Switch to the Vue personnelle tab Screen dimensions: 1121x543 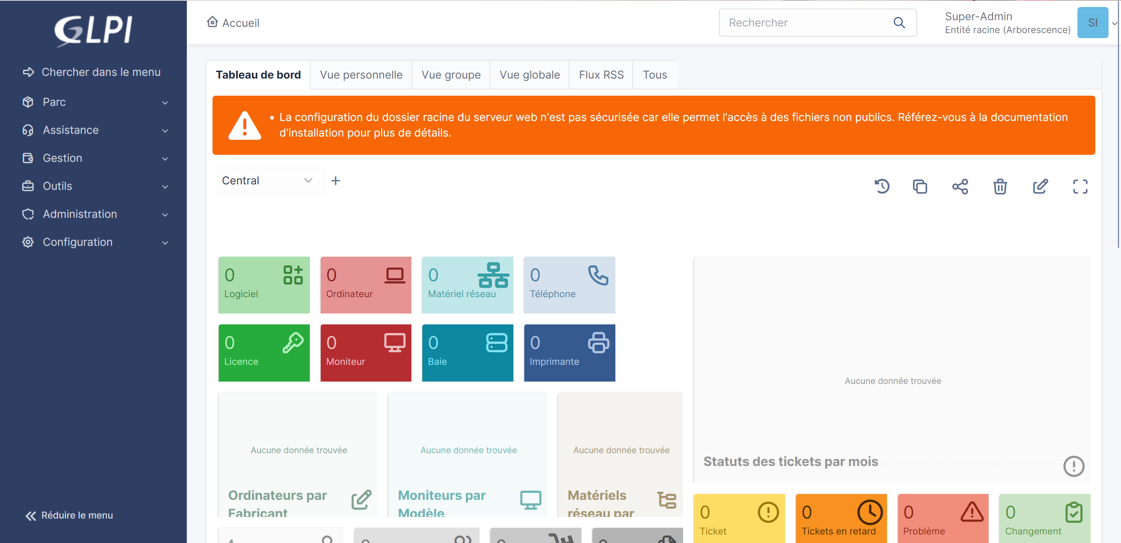[361, 75]
